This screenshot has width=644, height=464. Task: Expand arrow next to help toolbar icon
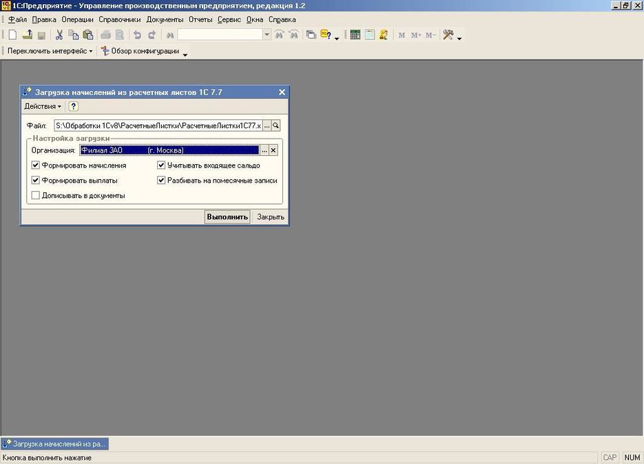(337, 38)
